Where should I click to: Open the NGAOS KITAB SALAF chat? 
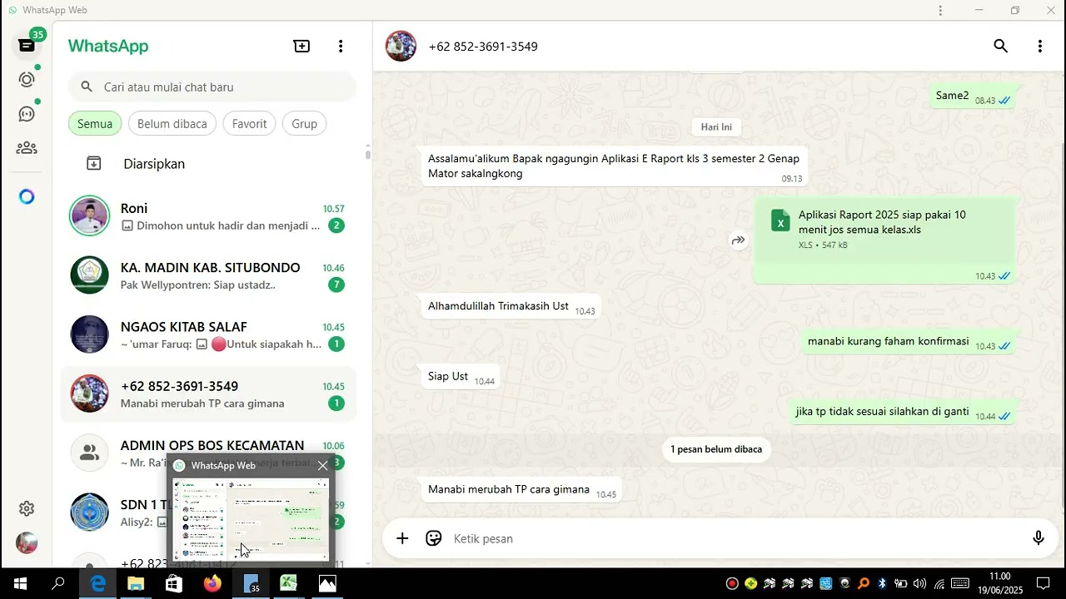click(x=209, y=335)
